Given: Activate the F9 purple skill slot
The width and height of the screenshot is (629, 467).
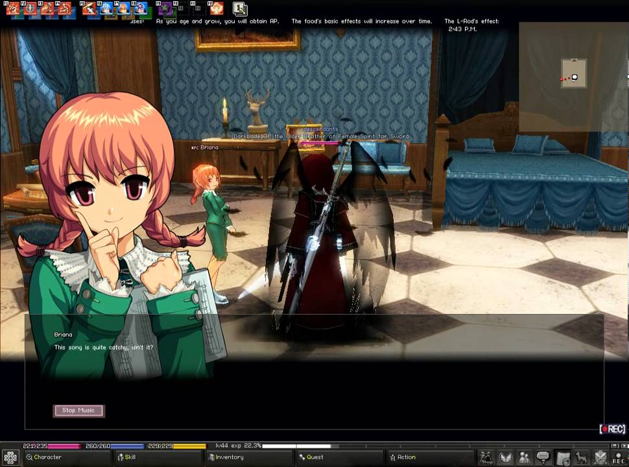Looking at the screenshot, I should click(165, 8).
